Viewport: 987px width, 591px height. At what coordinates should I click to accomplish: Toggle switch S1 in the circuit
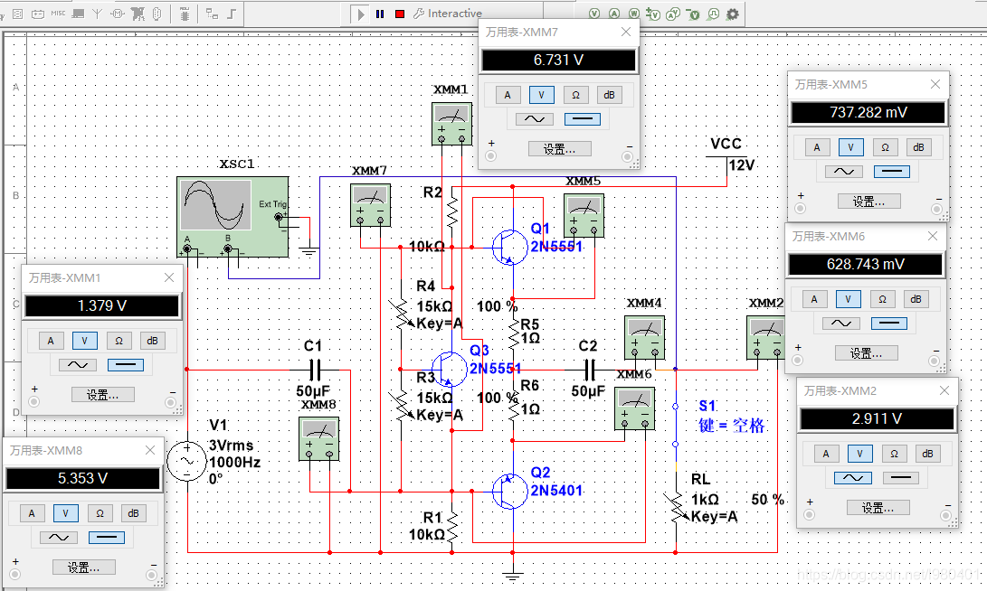point(676,426)
